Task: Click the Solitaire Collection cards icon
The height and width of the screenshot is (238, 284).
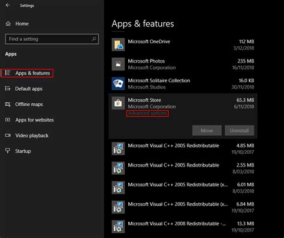Action: click(118, 84)
